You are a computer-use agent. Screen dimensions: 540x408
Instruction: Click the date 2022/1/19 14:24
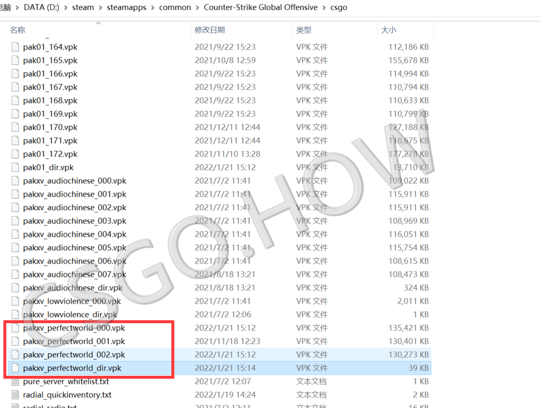point(225,395)
